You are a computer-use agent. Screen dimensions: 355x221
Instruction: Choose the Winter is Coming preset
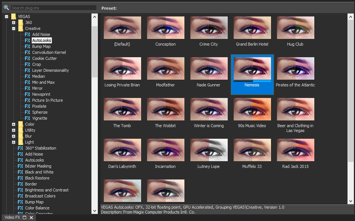click(x=209, y=109)
